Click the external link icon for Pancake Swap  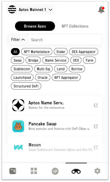click(x=96, y=126)
